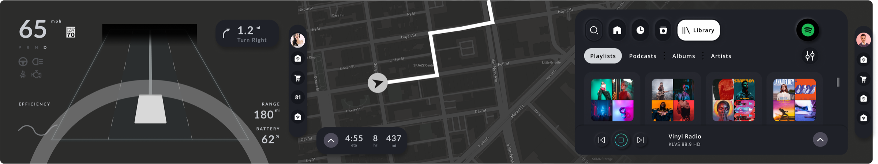Click the RANGE 180 mi value

(x=267, y=115)
